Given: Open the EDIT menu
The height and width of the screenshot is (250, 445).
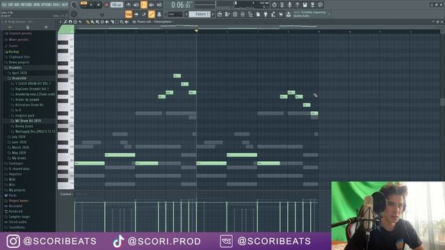Looking at the screenshot, I should tap(11, 5).
